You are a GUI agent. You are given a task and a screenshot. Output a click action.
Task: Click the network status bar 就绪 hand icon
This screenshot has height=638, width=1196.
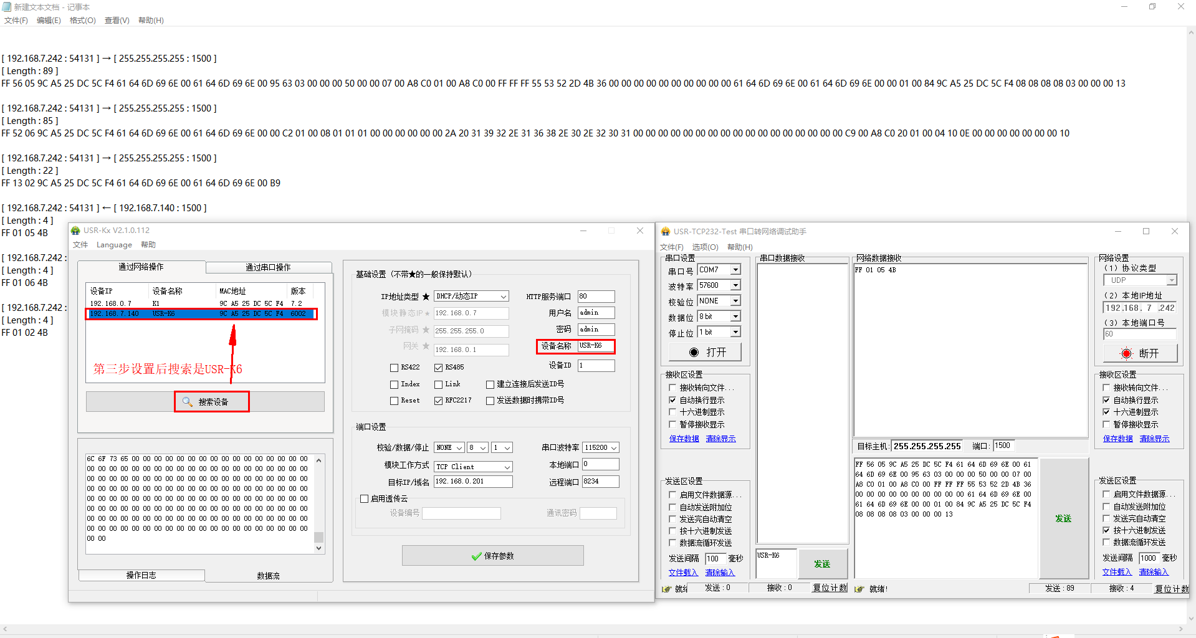[859, 589]
